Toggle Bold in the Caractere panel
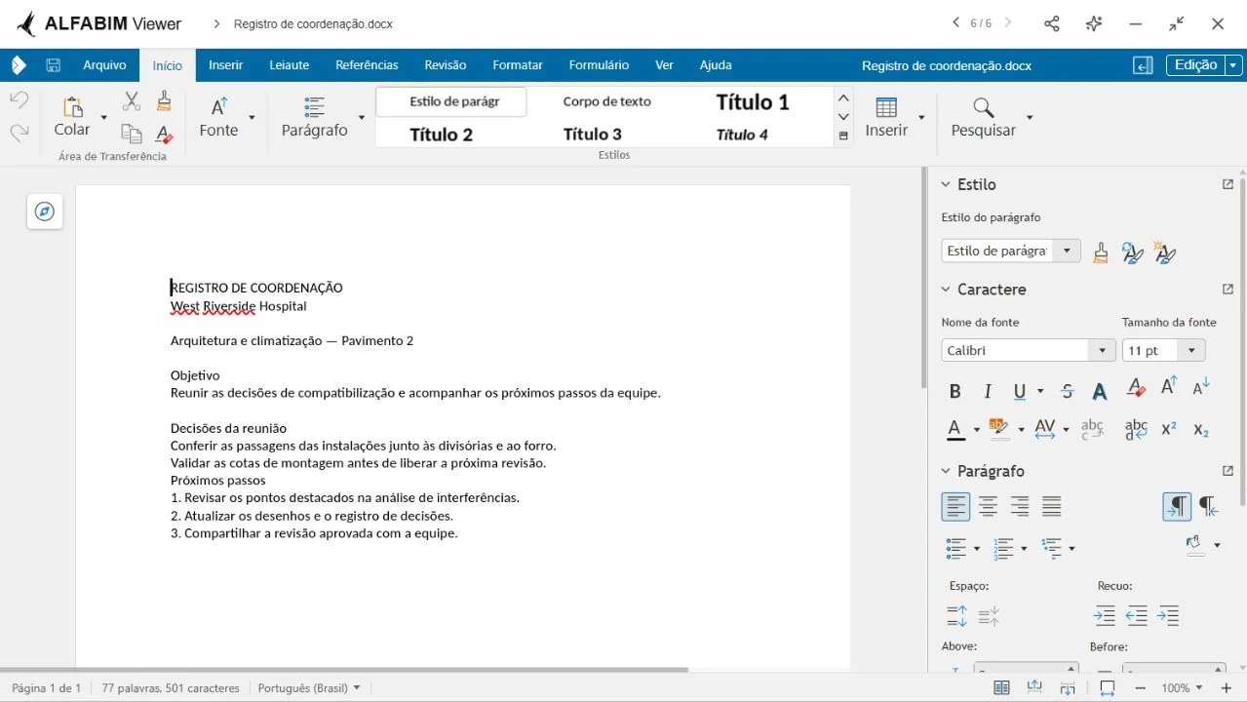This screenshot has height=702, width=1247. pos(955,391)
